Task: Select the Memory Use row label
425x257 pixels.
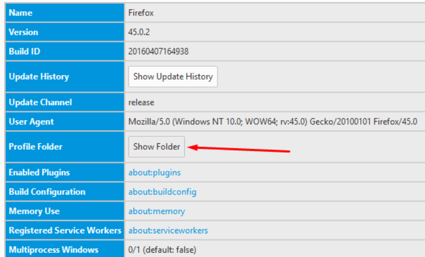Action: coord(34,211)
